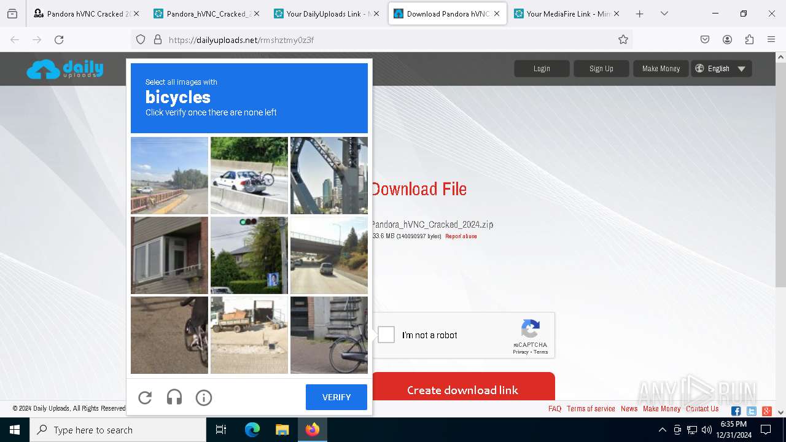Bookmark this page with star icon
Image resolution: width=786 pixels, height=442 pixels.
623,40
